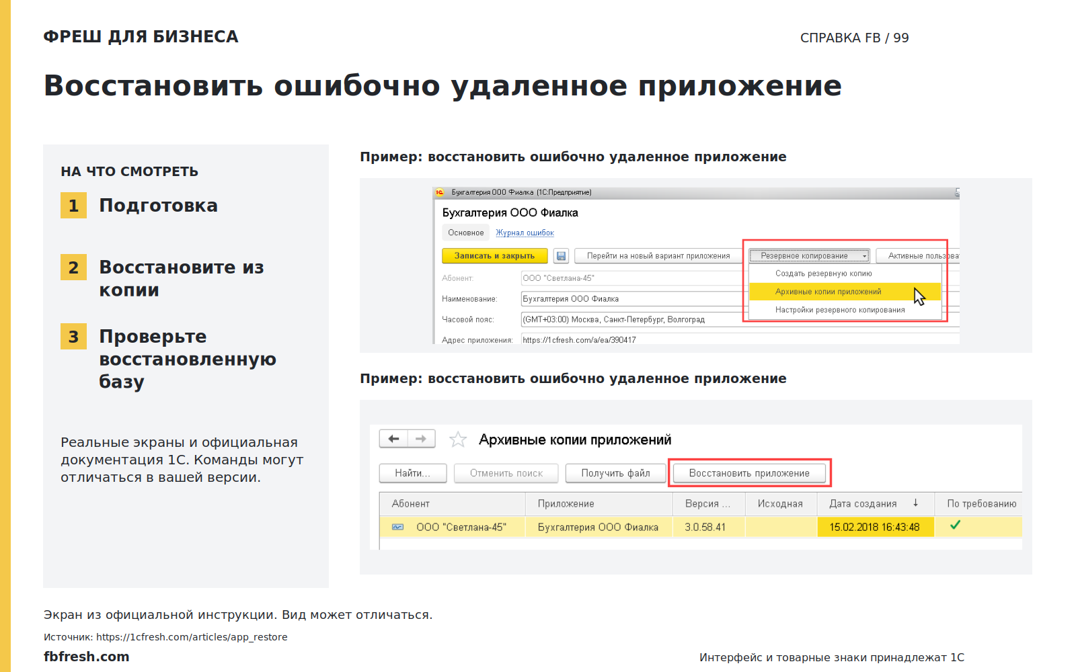
Task: Click the row icon next to ООО "Светлана-45"
Action: click(398, 527)
